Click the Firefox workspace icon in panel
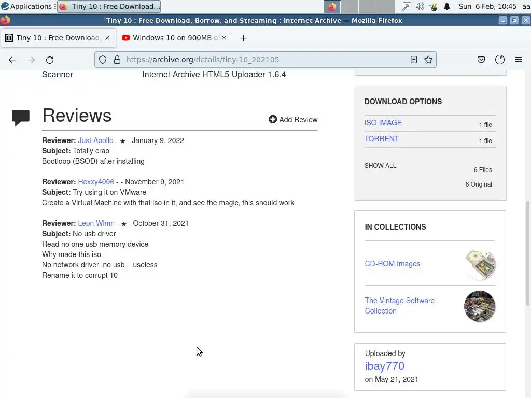 332,6
